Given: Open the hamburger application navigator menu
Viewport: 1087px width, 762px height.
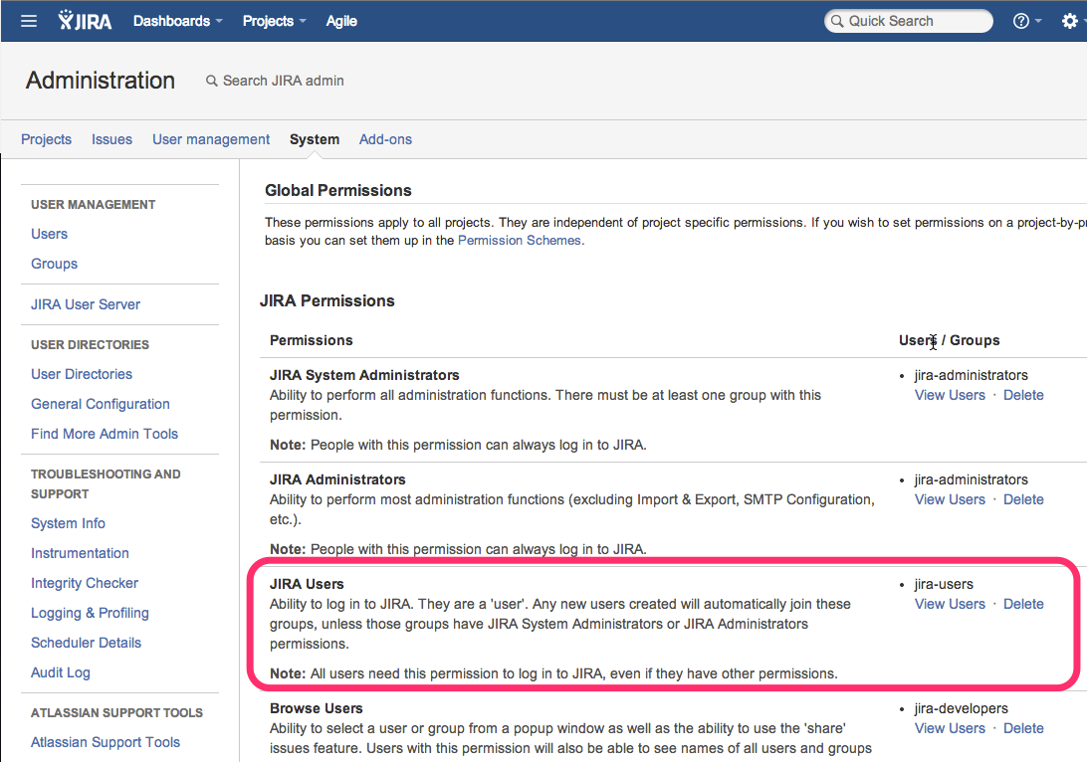Looking at the screenshot, I should pyautogui.click(x=29, y=21).
